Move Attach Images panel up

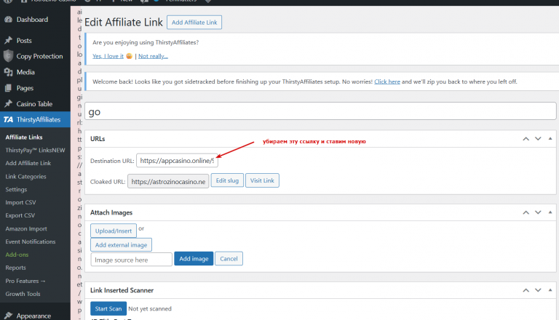[526, 212]
